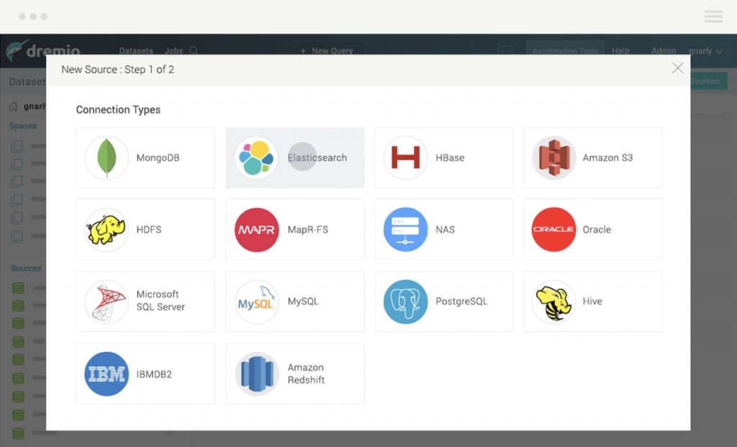Pick the MapR red logo icon
Viewport: 737px width, 447px height.
click(x=256, y=230)
